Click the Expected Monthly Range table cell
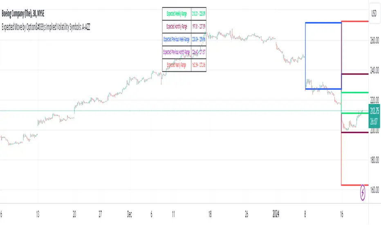This screenshot has width=381, height=225. click(177, 27)
